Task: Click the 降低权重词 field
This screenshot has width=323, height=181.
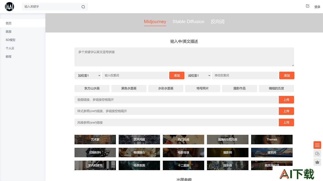Action: [245, 75]
